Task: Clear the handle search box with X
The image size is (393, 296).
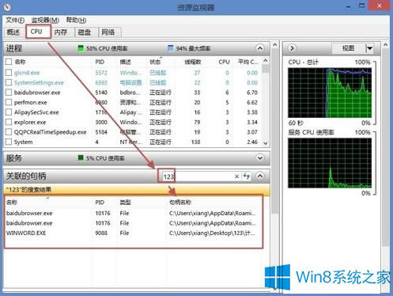Action: (236, 176)
